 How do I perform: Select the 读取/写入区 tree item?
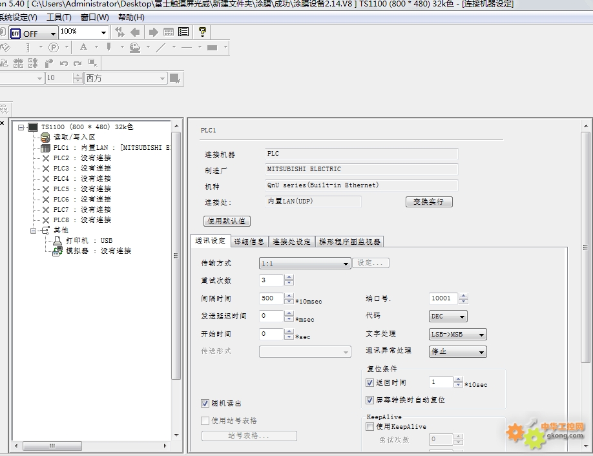(x=74, y=138)
